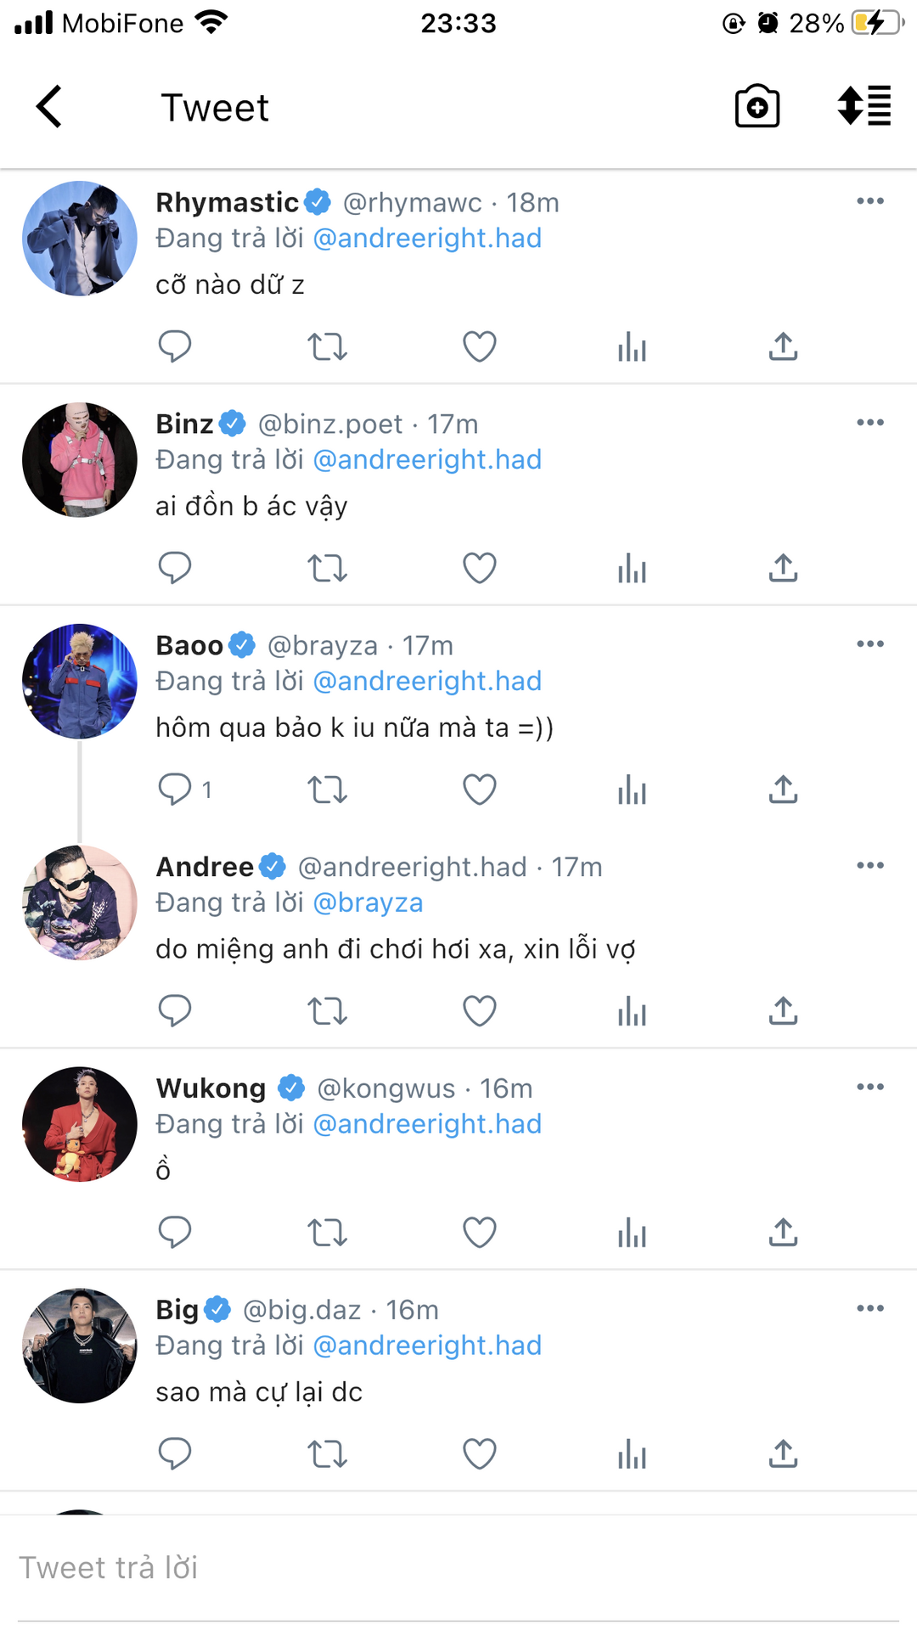Like Wukong's reply tweet
Screen dimensions: 917x1630
(479, 1233)
